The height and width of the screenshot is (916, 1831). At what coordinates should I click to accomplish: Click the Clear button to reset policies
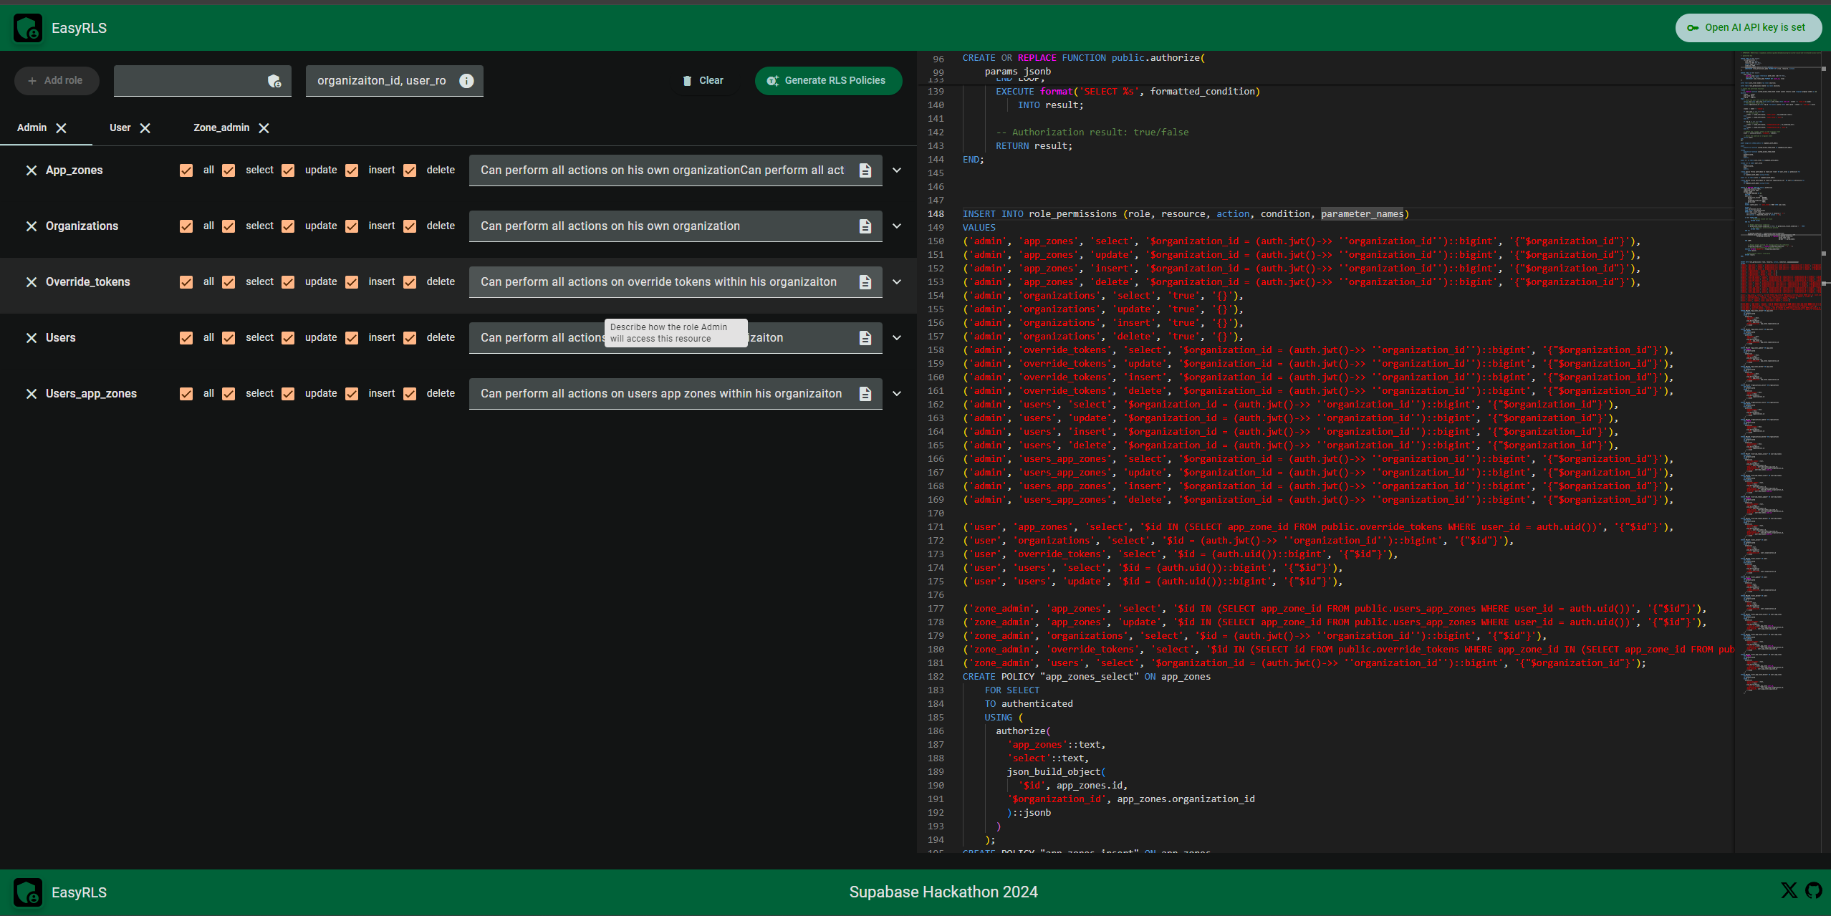(702, 79)
